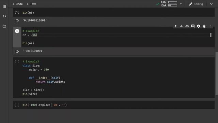The image size is (218, 123).
Task: Click the connected checkmark indicator
Action: point(158,4)
